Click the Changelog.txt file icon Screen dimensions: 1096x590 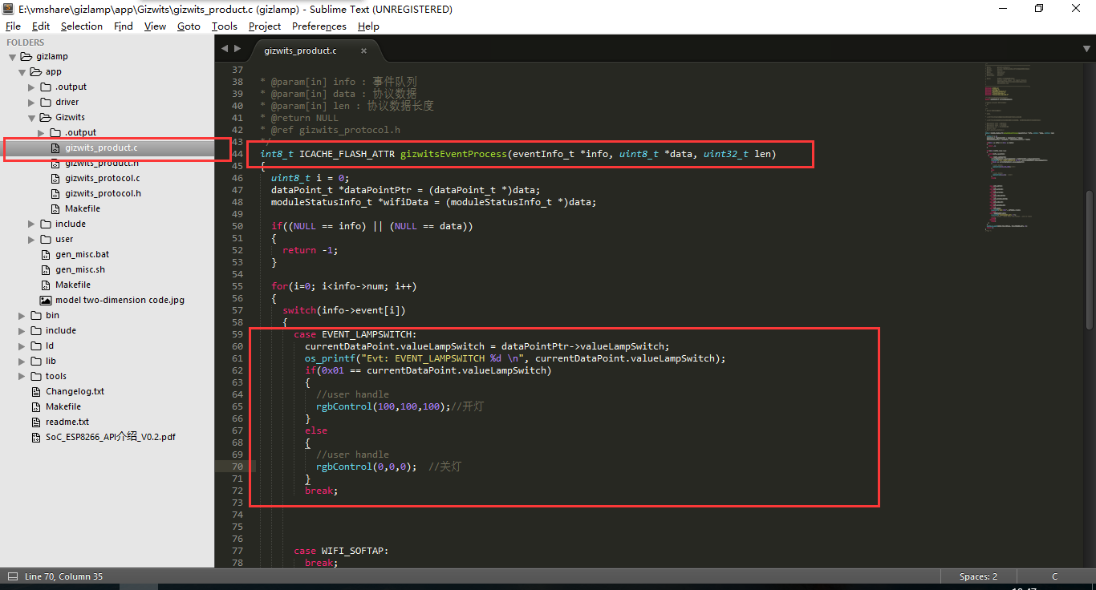click(36, 391)
